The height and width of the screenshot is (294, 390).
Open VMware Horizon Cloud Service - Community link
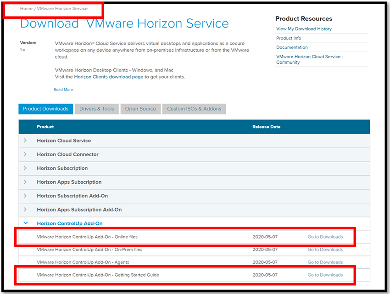pos(309,60)
